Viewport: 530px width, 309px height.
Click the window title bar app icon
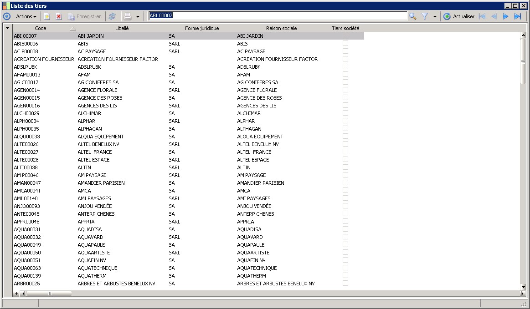click(6, 6)
